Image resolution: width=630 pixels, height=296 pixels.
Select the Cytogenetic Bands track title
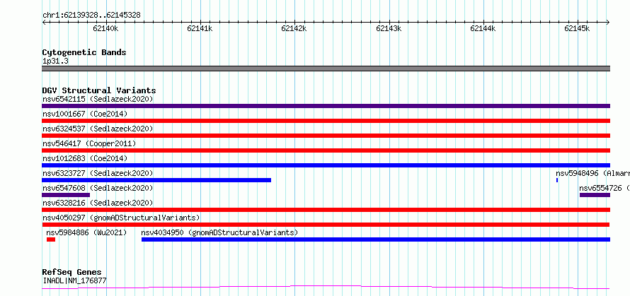(84, 52)
